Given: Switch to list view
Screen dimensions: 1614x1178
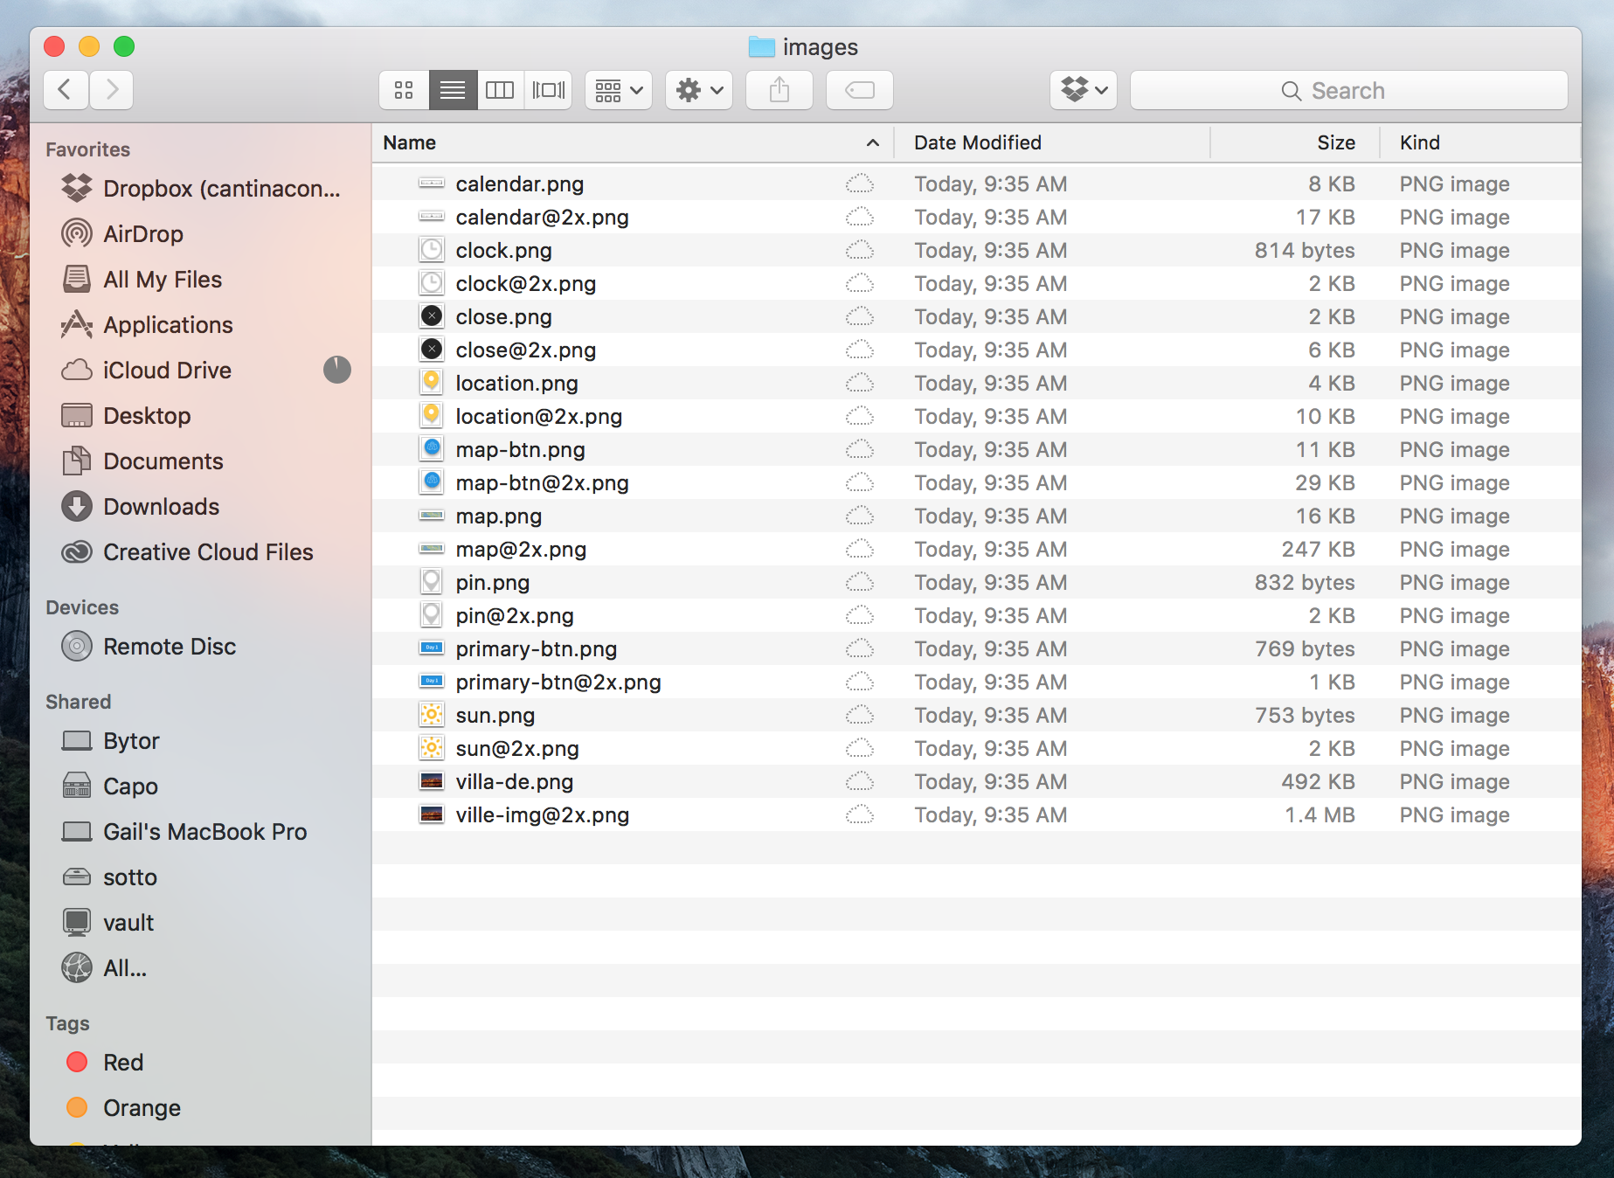Looking at the screenshot, I should click(452, 90).
